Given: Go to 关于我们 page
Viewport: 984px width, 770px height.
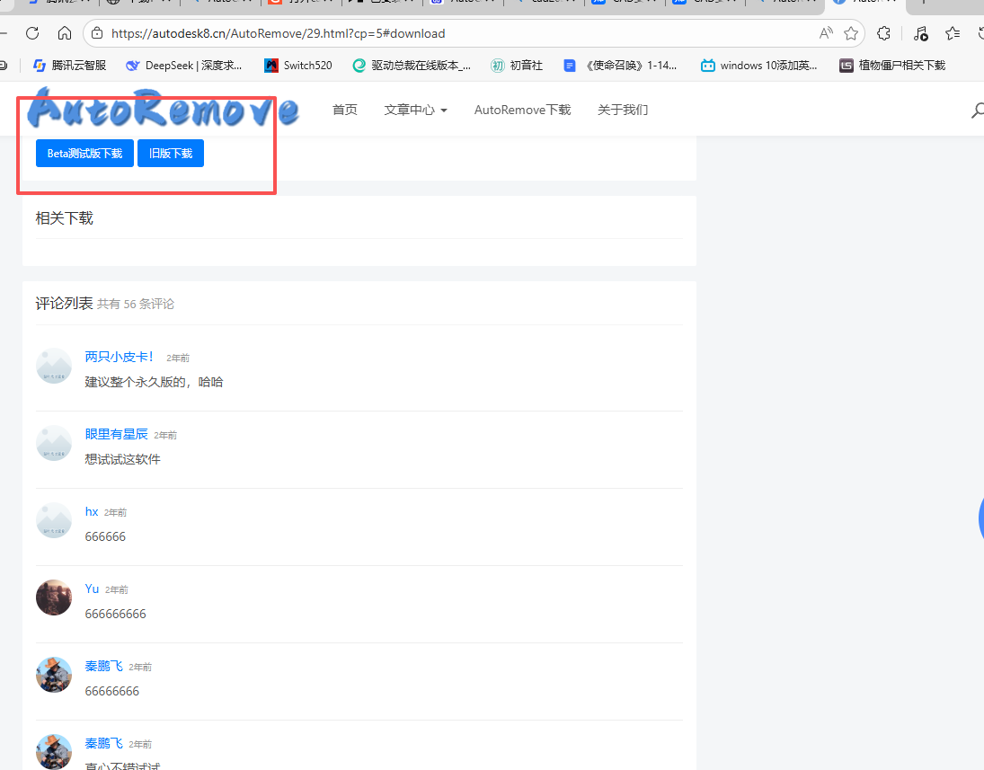Looking at the screenshot, I should 623,110.
